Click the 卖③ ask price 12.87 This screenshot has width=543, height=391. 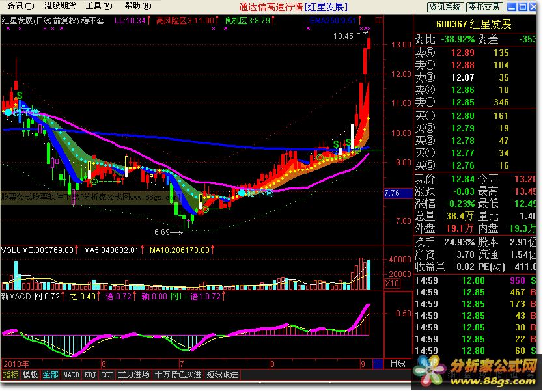[463, 78]
